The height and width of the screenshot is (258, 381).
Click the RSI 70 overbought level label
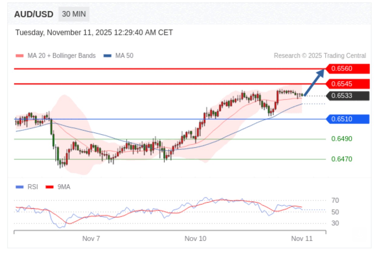[335, 200]
